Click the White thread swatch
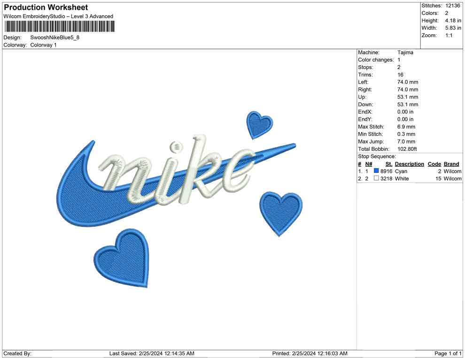465x358 pixels. click(x=376, y=179)
